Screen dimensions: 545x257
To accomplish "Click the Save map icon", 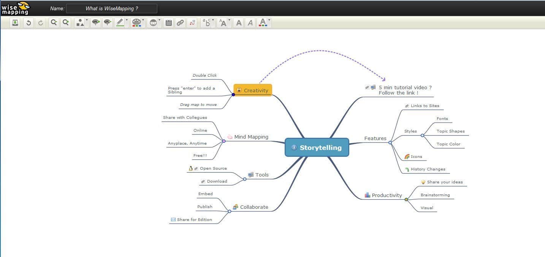I will click(x=15, y=23).
